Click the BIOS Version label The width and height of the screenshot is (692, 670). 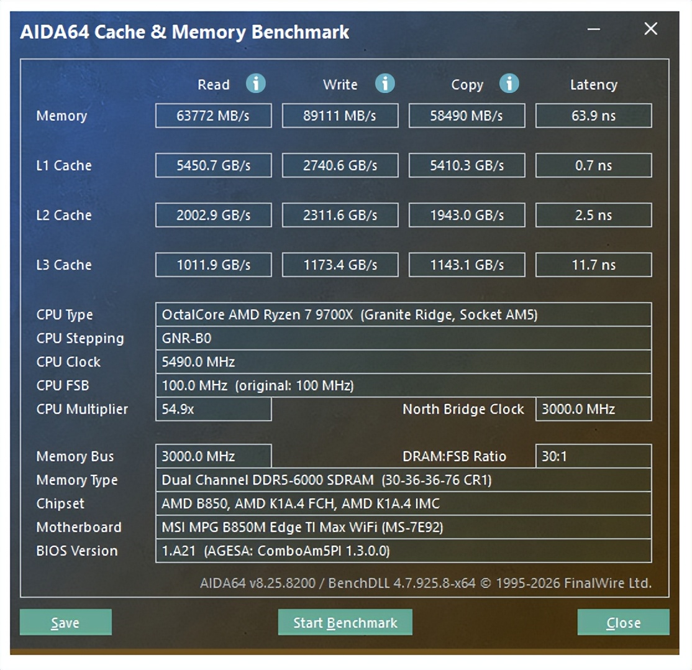(x=77, y=551)
